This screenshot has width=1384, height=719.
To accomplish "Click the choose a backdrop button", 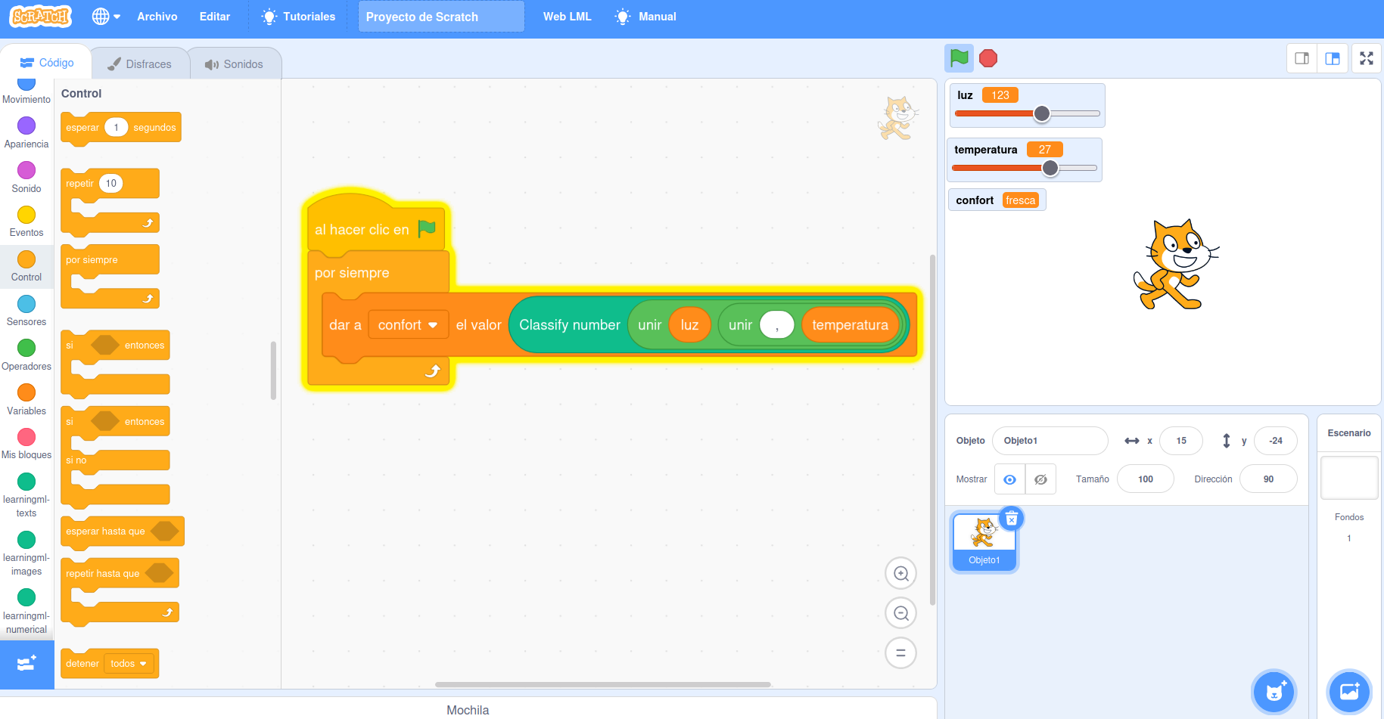I will [x=1349, y=691].
